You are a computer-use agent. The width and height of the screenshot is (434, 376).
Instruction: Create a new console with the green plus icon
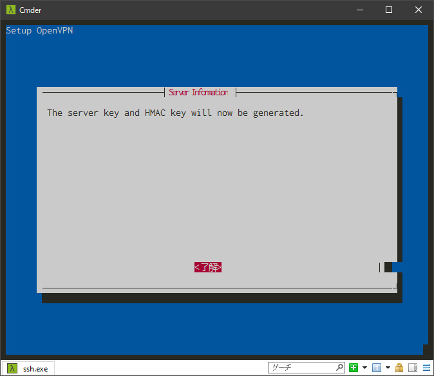(354, 368)
